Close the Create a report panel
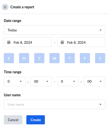Image resolution: width=109 pixels, height=137 pixels. click(x=5, y=7)
